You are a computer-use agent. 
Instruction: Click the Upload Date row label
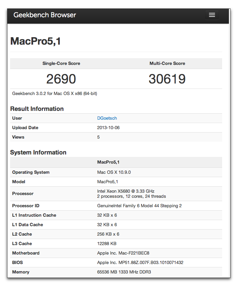(25, 128)
